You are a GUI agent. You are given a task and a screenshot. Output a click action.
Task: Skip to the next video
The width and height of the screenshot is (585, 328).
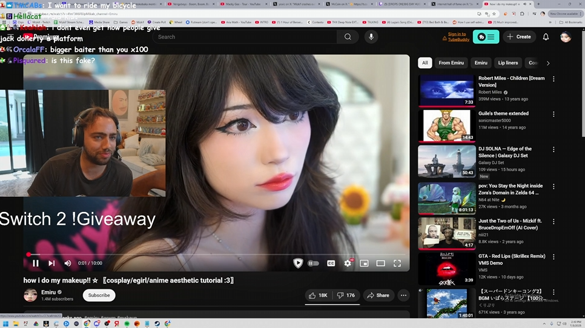(51, 263)
